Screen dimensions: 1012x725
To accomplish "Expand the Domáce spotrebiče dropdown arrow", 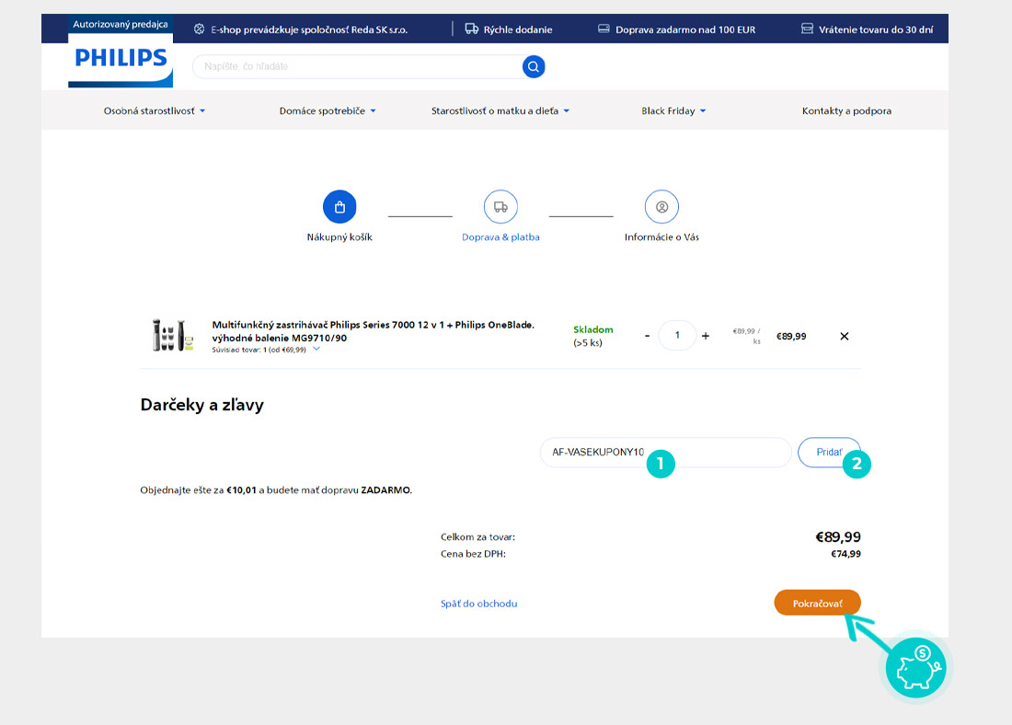I will click(x=373, y=111).
